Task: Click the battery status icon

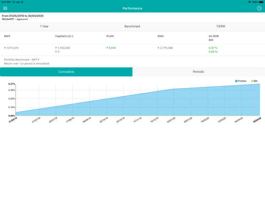Action: (261, 2)
